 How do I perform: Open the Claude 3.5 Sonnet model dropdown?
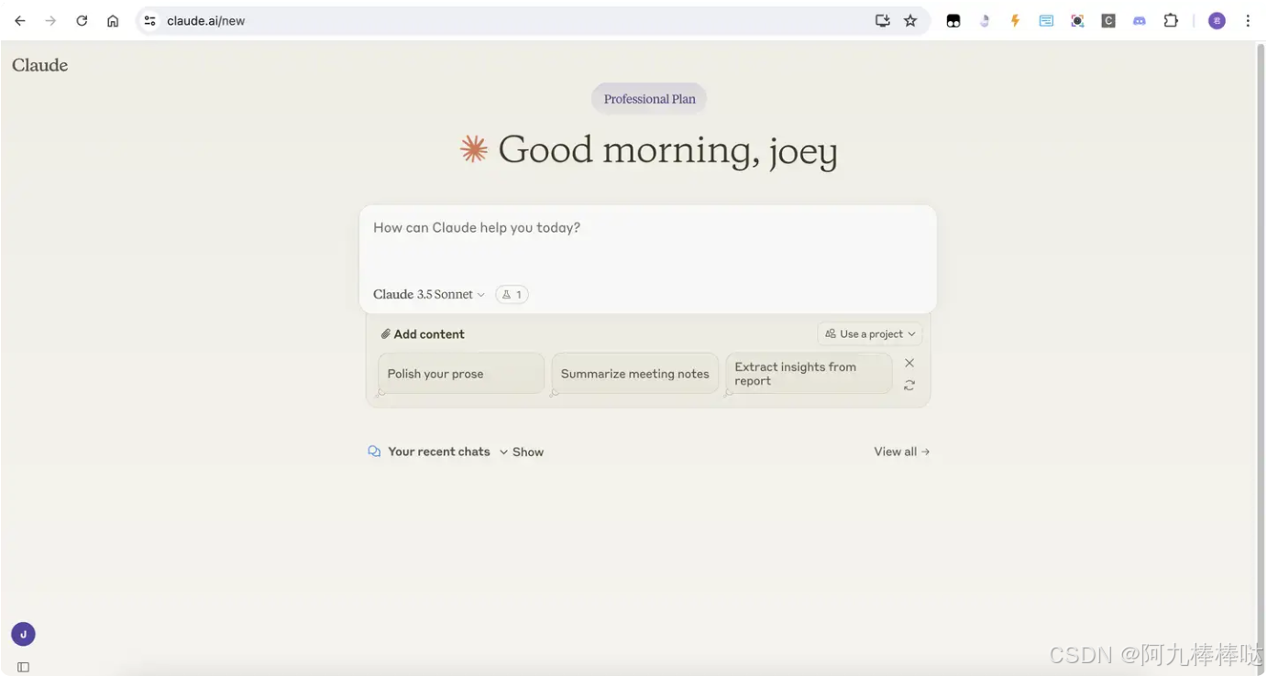click(x=428, y=294)
